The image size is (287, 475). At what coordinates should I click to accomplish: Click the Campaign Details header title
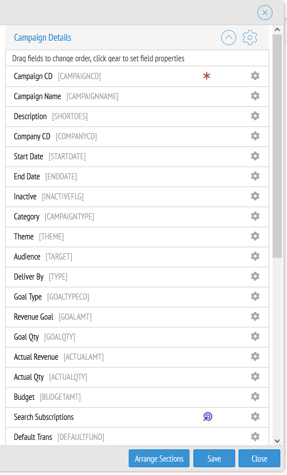click(42, 37)
